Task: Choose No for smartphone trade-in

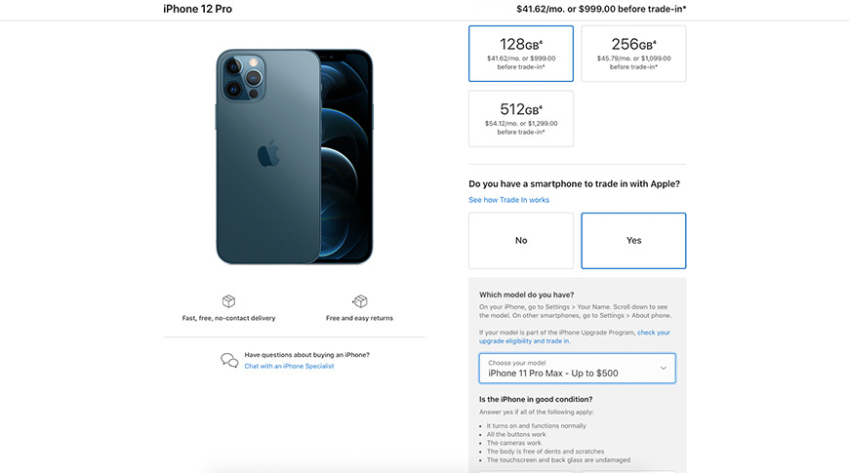Action: tap(521, 240)
